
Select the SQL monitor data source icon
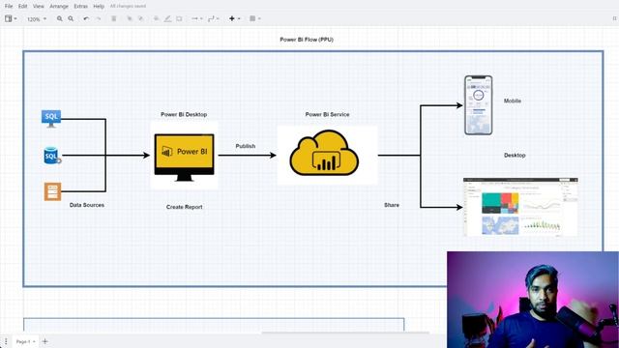51,119
